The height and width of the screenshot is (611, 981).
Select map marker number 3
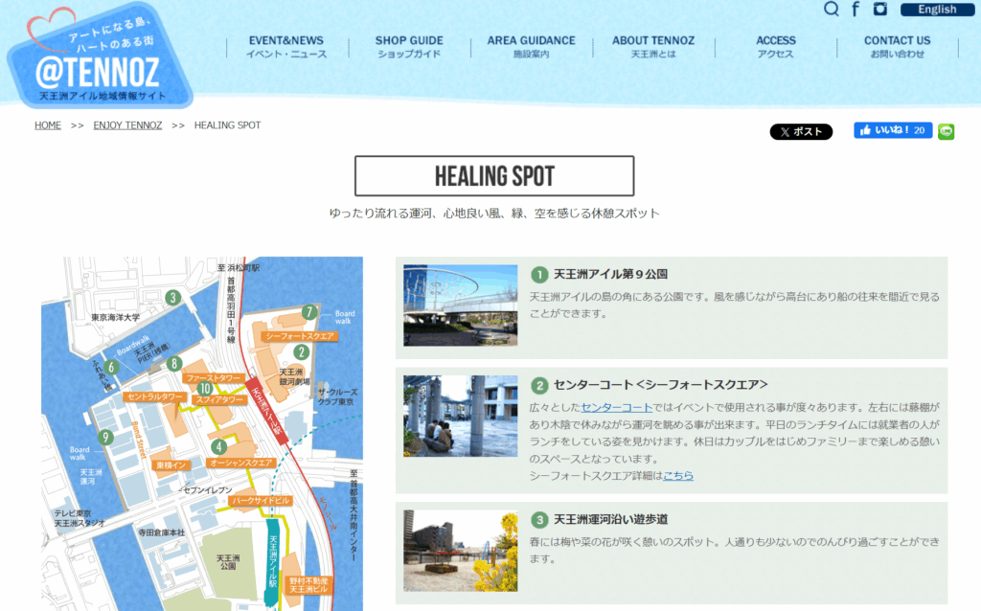(172, 297)
